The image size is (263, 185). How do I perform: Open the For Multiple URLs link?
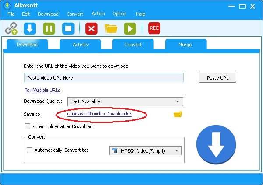click(x=42, y=90)
